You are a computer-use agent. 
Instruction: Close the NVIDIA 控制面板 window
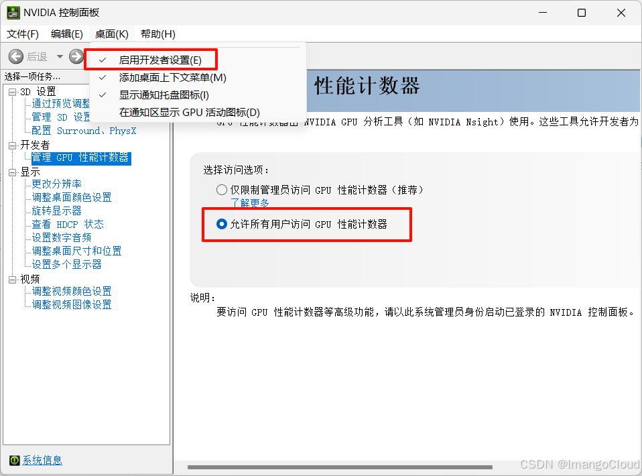(621, 13)
